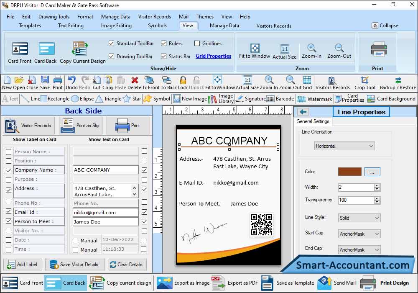
Task: Add a Signature from drawing toolbar
Action: tap(250, 99)
